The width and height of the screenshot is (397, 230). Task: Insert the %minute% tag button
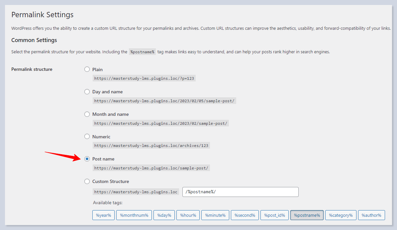215,215
